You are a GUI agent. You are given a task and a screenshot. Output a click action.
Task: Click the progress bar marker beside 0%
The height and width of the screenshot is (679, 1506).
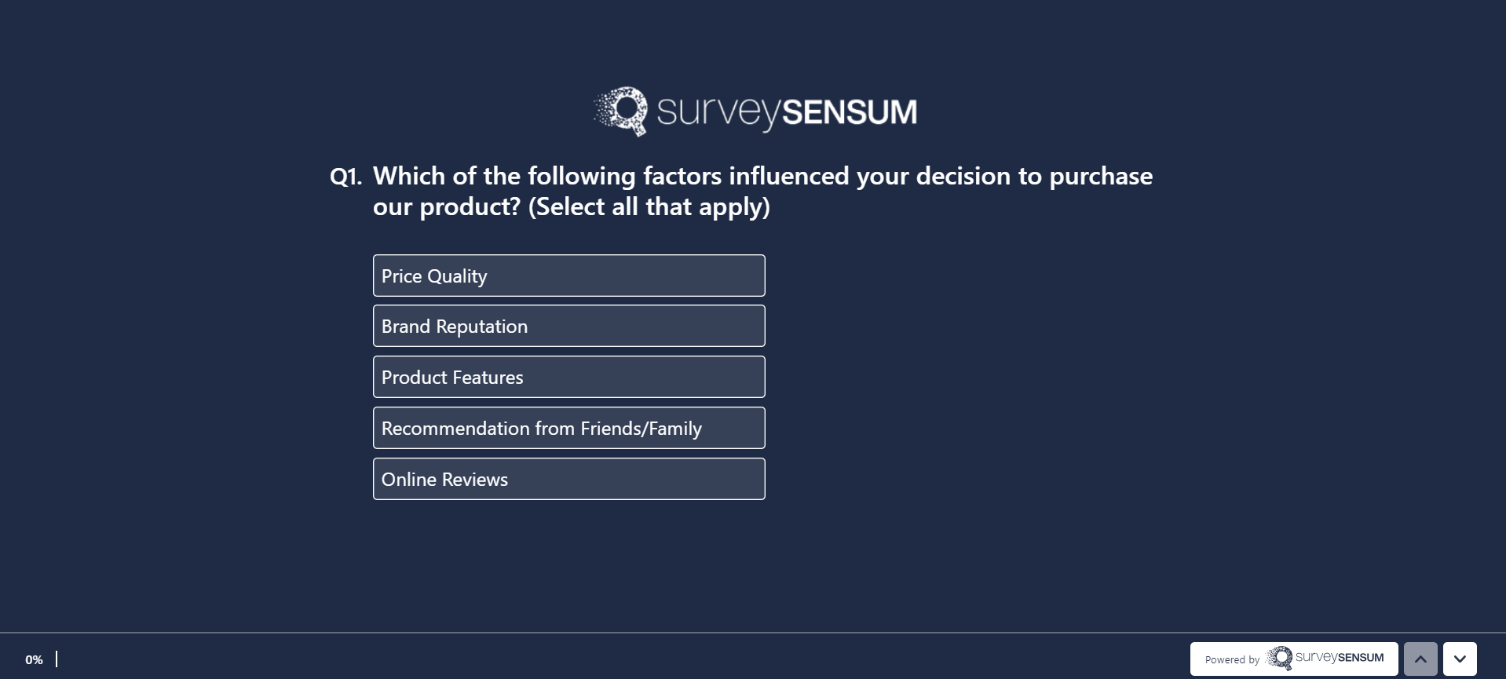click(57, 659)
